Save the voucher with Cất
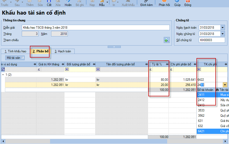Viewport: 229px width, 144px height. click(49, 3)
